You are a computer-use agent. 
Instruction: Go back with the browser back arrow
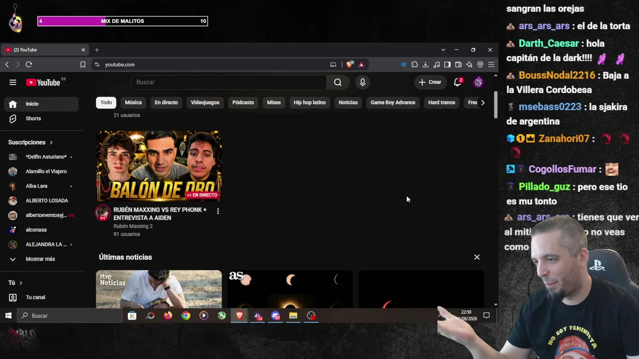pos(7,64)
